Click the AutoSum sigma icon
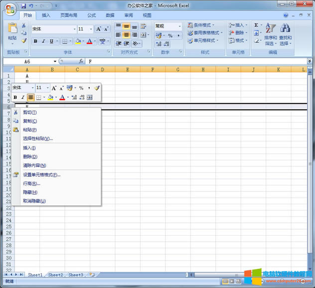This screenshot has height=288, width=315. pos(256,25)
